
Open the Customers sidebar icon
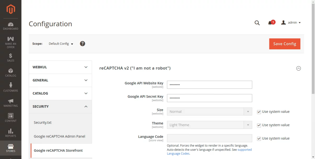[11, 87]
